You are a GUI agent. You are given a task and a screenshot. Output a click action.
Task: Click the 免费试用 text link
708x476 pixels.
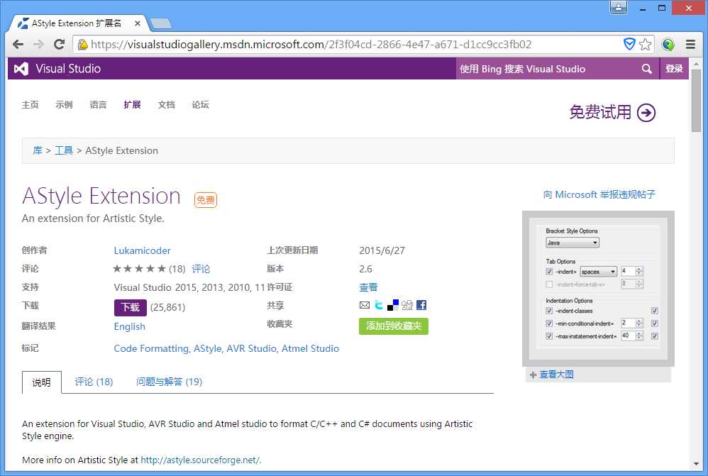[x=600, y=112]
